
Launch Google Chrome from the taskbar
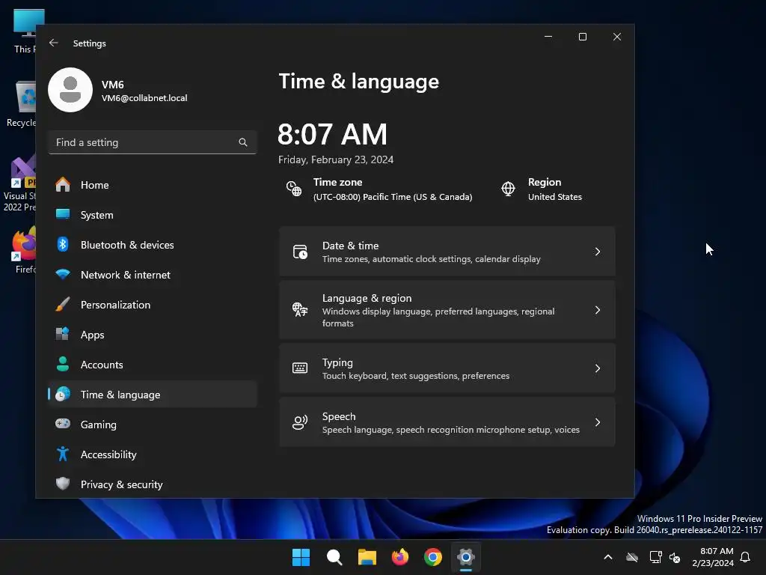coord(433,557)
